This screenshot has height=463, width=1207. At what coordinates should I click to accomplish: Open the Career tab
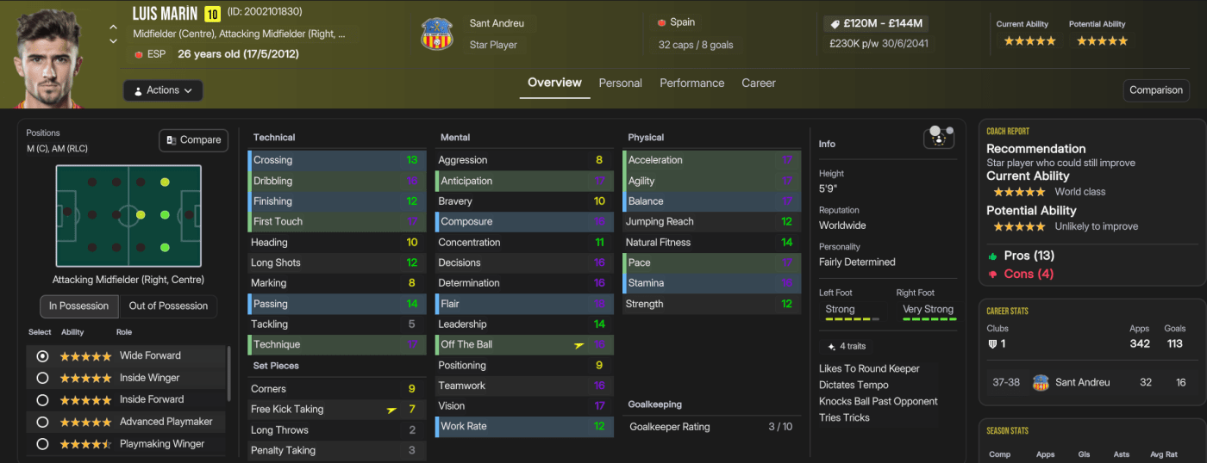(759, 83)
